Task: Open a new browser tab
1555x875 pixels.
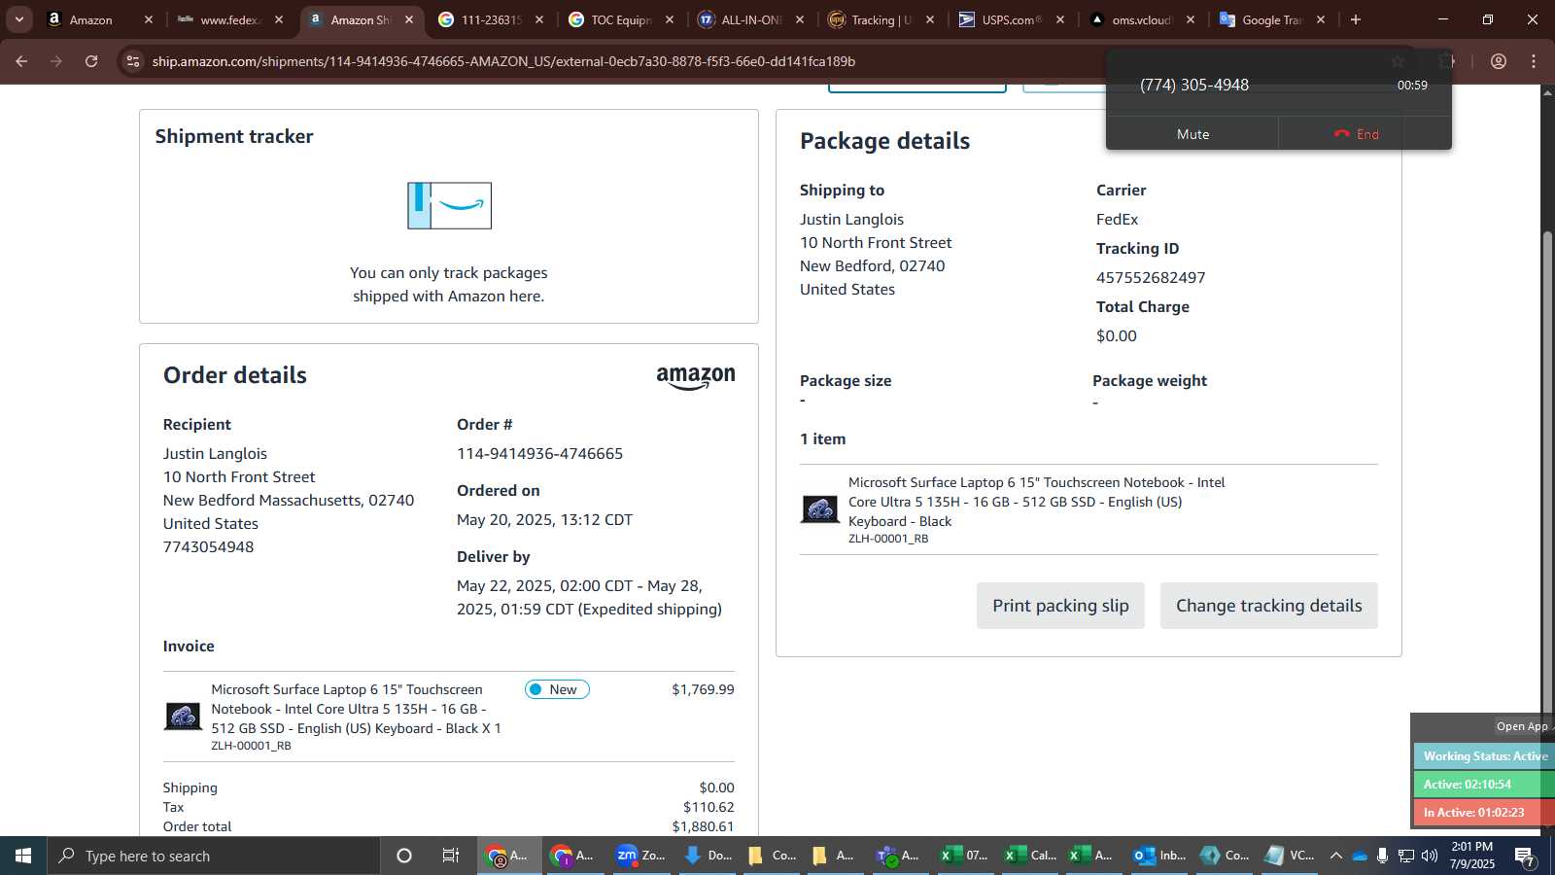Action: point(1356,19)
